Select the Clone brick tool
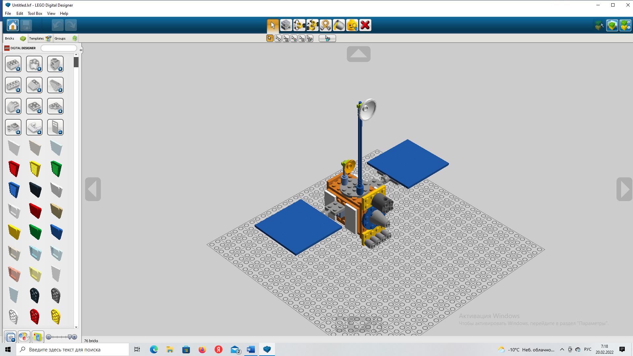This screenshot has height=356, width=633. point(286,25)
